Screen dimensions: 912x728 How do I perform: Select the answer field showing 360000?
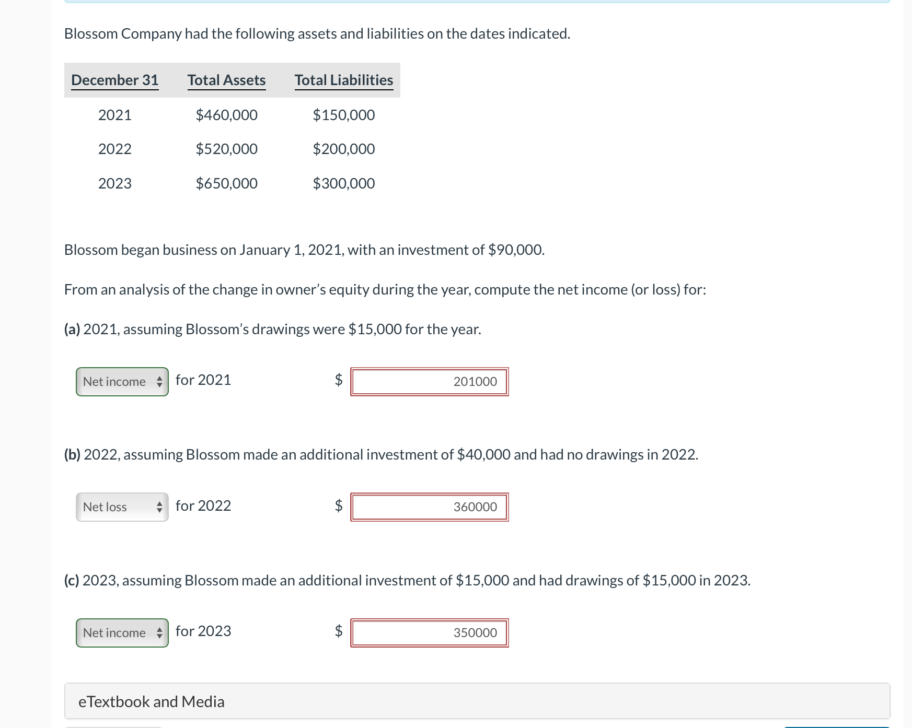coord(430,507)
